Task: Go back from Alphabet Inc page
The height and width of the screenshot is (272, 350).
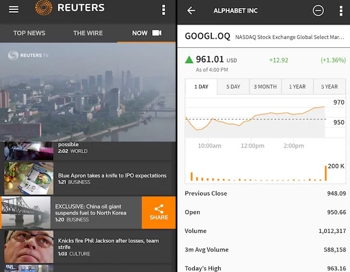Action: tap(191, 11)
